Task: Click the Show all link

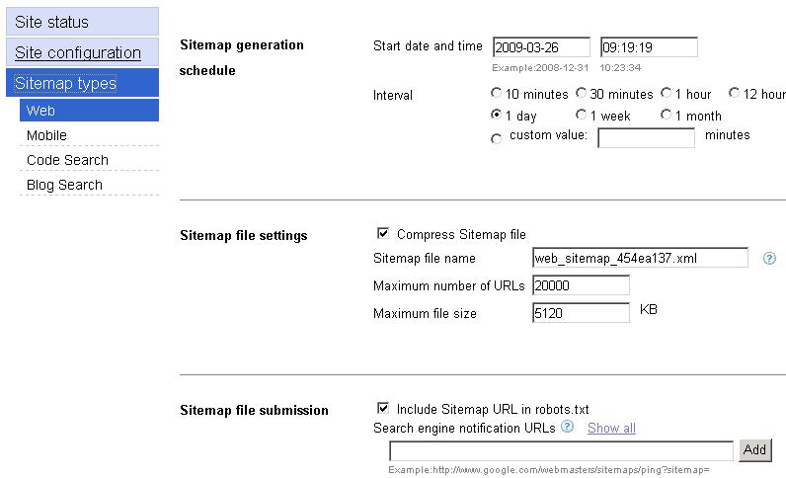Action: point(611,428)
